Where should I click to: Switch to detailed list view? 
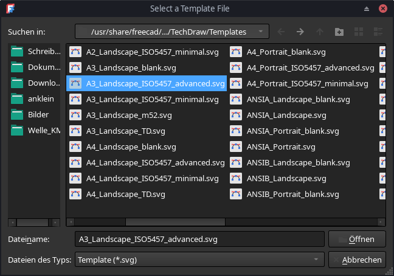click(x=378, y=32)
